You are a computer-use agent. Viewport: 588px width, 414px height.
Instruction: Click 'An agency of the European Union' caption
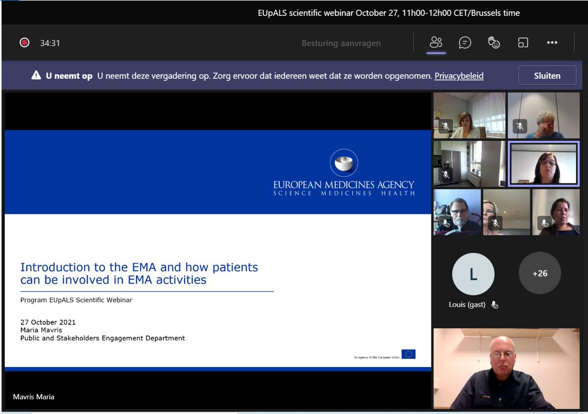(x=376, y=357)
